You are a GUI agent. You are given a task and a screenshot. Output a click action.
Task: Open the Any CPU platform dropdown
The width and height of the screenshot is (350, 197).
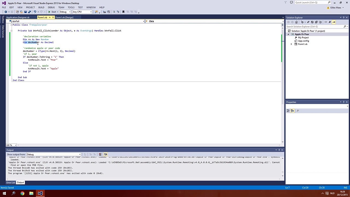coord(82,12)
